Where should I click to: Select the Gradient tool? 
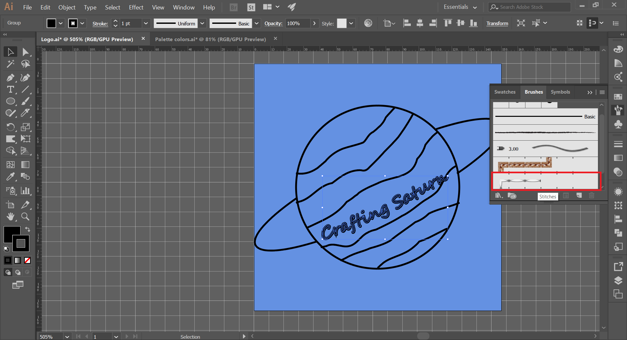point(25,165)
